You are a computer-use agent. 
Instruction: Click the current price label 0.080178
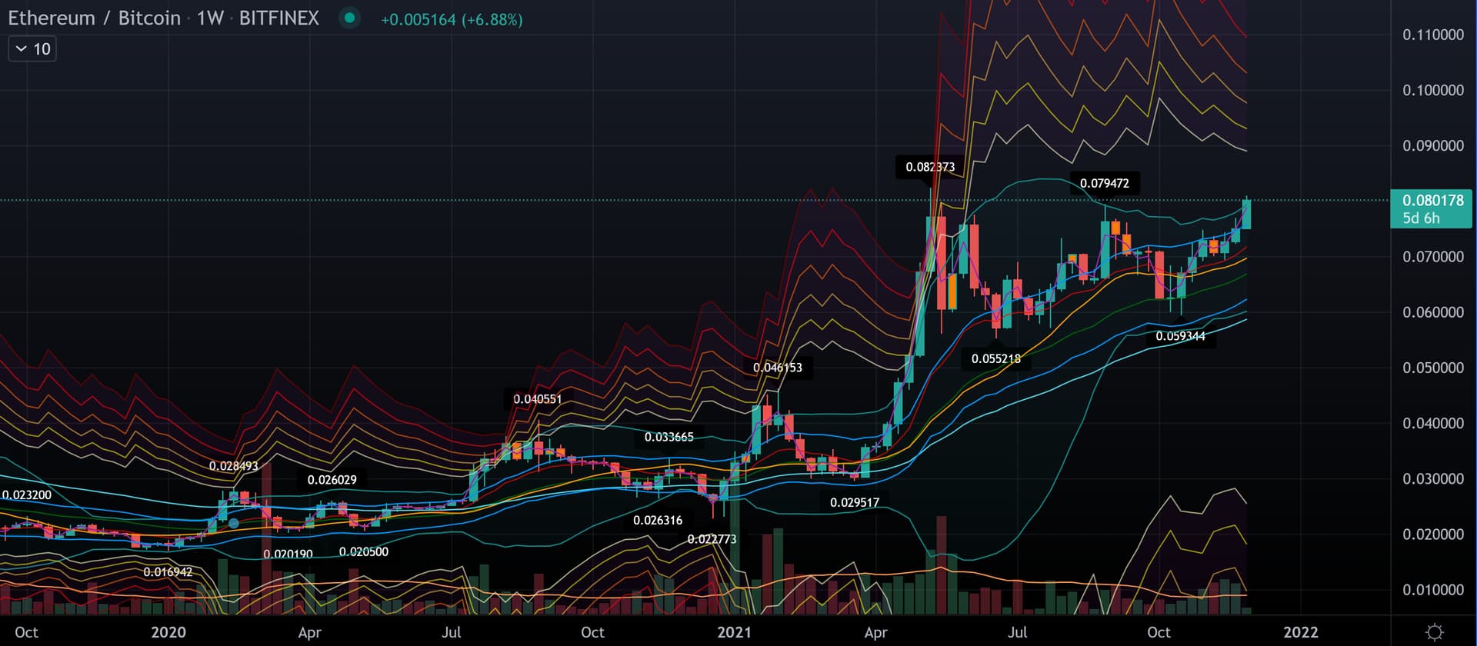1432,201
